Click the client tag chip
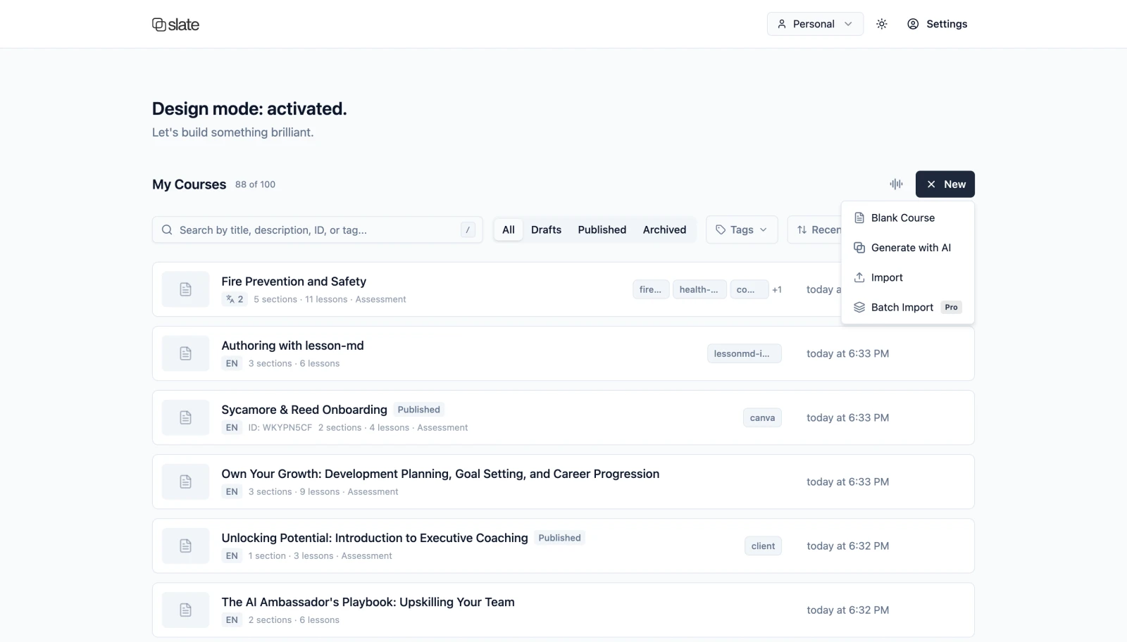This screenshot has height=642, width=1127. pyautogui.click(x=763, y=546)
